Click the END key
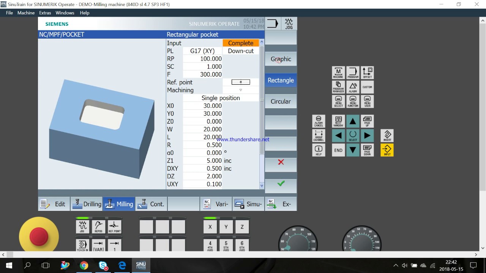Viewport: 486px width, 273px height. point(338,150)
